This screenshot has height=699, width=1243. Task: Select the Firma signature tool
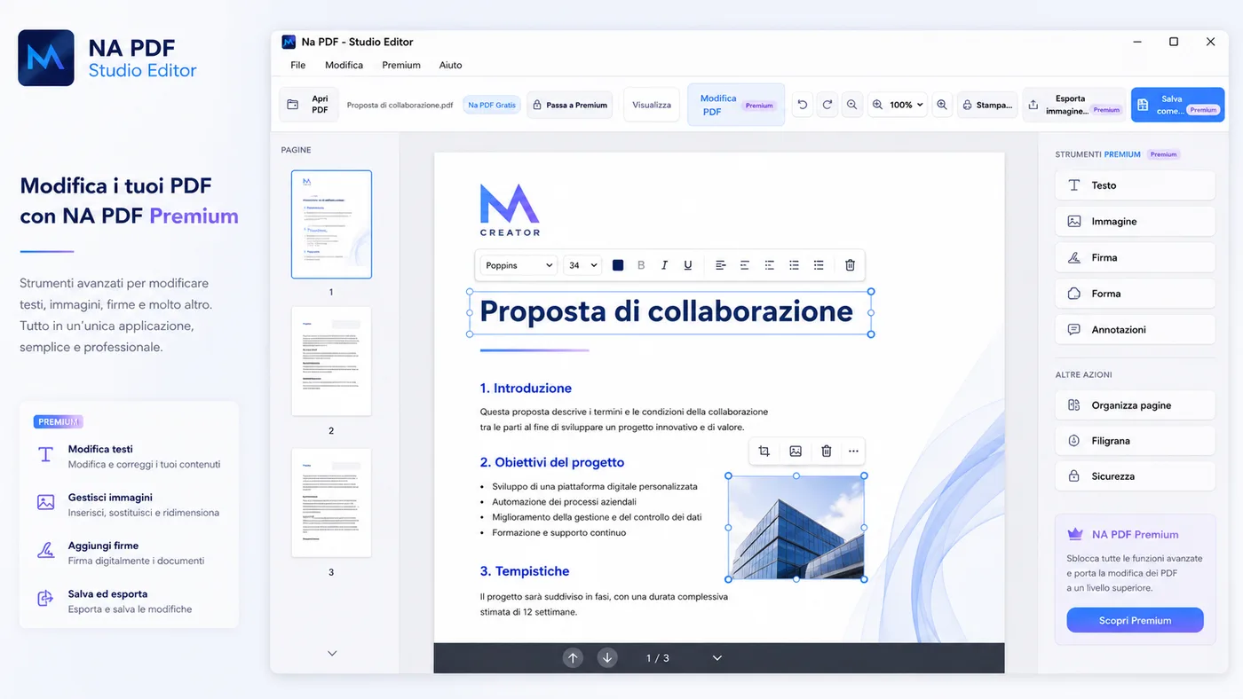pyautogui.click(x=1135, y=257)
